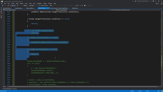163x92 pixels.
Task: Open the Scriptable Magic.CSharp project dropdown
Action: pos(30,10)
